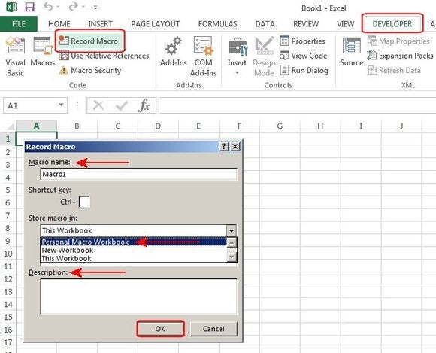This screenshot has height=353, width=436.
Task: Select column B header
Action: coord(77,126)
